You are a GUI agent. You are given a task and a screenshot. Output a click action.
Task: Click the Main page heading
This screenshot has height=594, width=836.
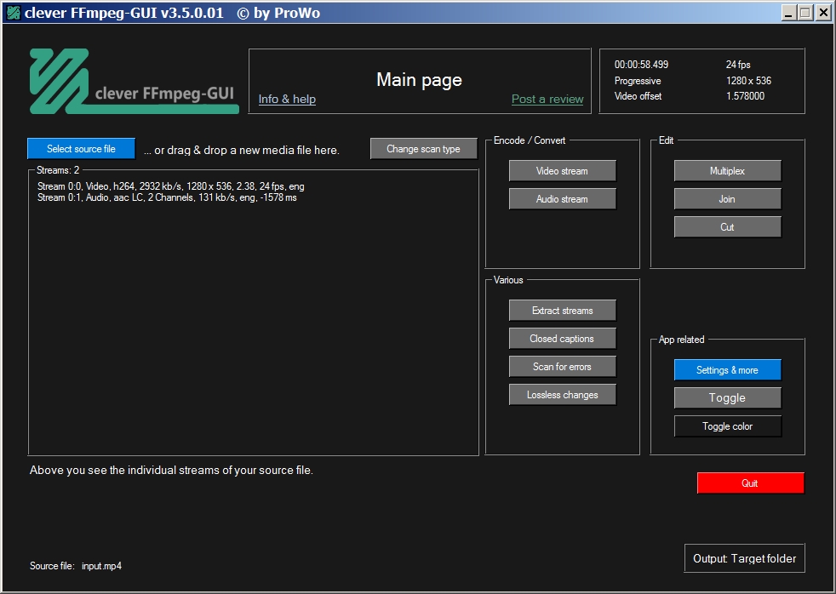click(x=419, y=80)
